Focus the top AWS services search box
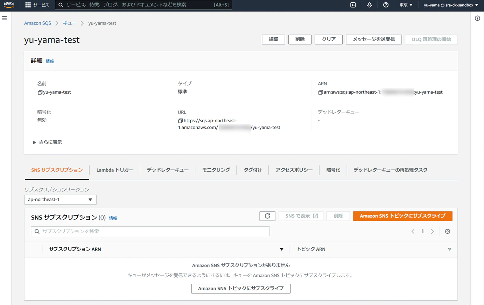The image size is (484, 305). pos(143,5)
